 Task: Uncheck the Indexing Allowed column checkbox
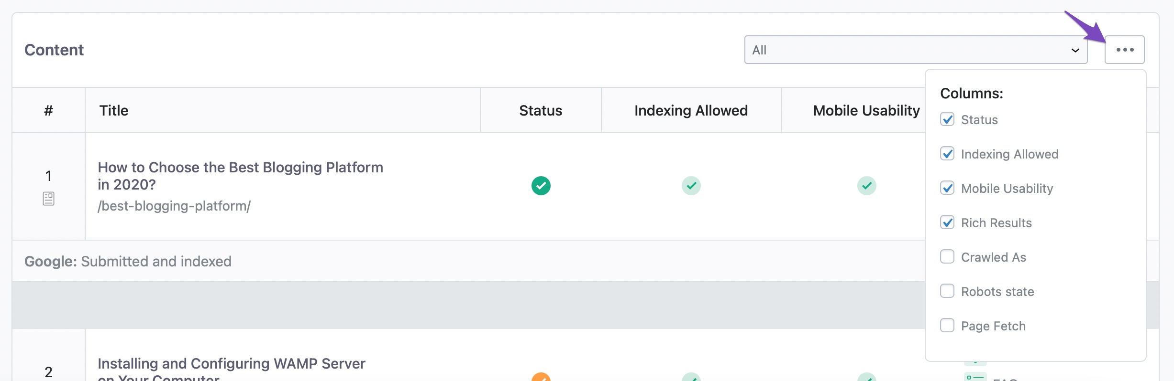pyautogui.click(x=947, y=154)
